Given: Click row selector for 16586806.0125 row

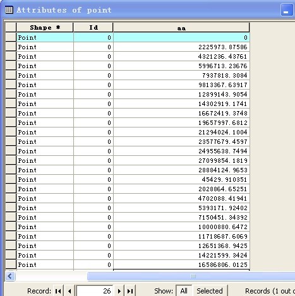Looking at the screenshot, I should (x=11, y=264).
